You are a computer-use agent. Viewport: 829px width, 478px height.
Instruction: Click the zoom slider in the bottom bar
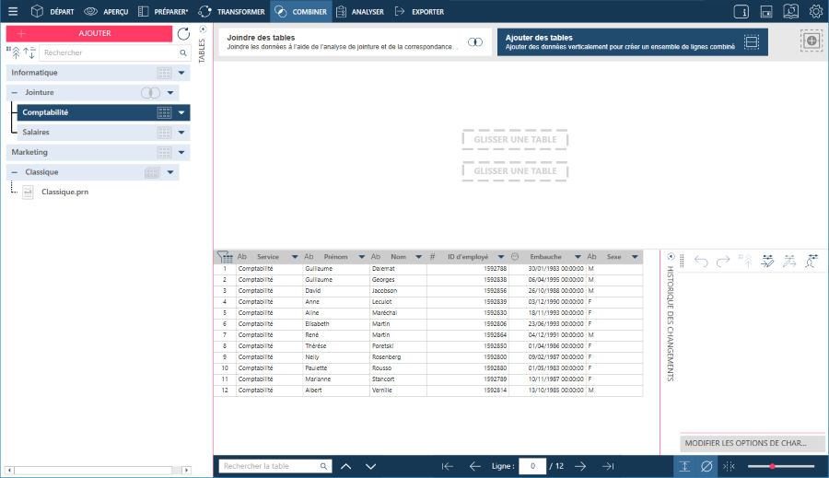[781, 466]
